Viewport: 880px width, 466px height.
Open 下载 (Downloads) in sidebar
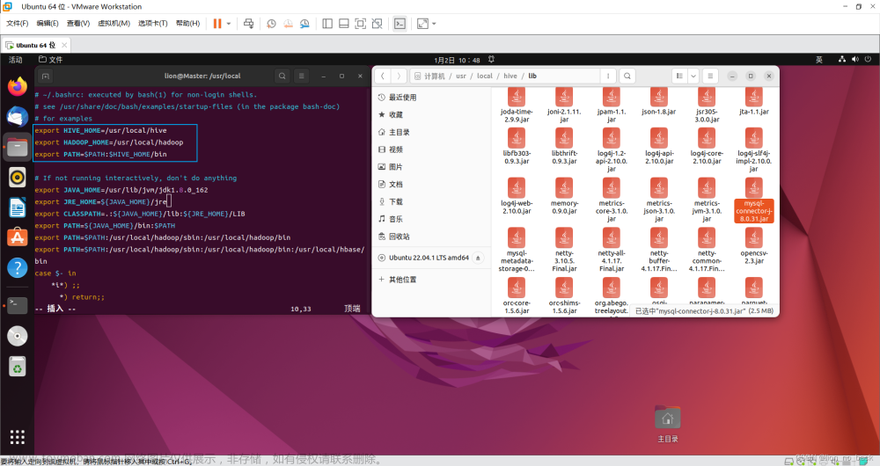pyautogui.click(x=432, y=202)
